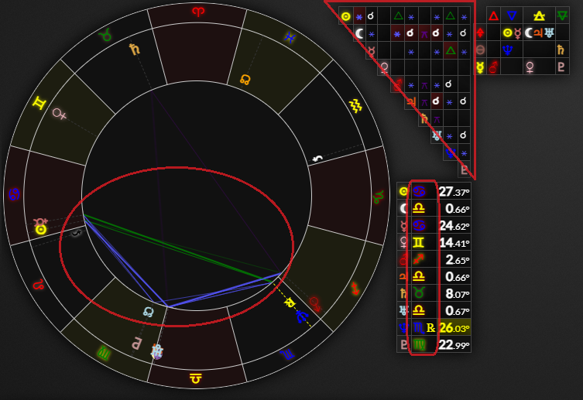Screen dimensions: 583x400
Task: Select the yellow Libra sign at wheel bottom
Action: pyautogui.click(x=197, y=378)
